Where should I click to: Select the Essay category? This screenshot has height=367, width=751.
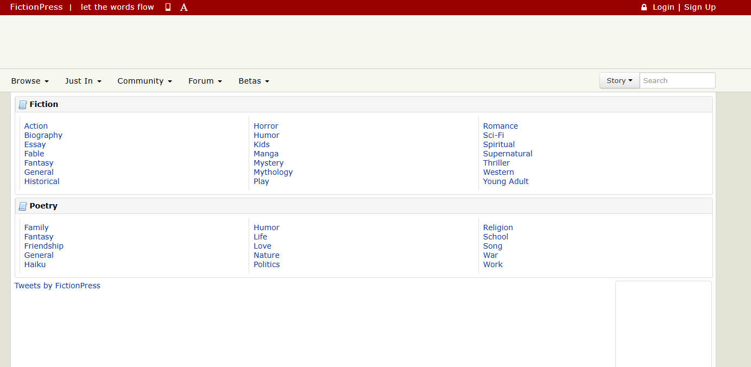click(35, 144)
